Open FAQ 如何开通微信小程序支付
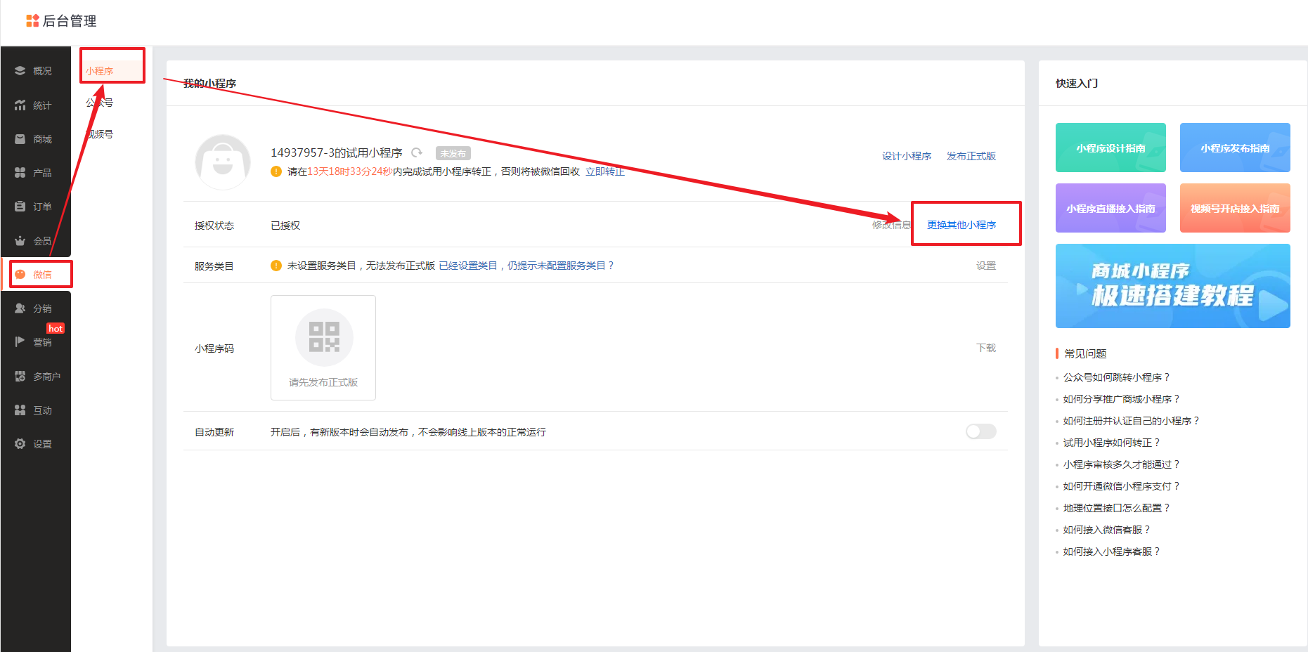The image size is (1308, 652). click(1120, 486)
